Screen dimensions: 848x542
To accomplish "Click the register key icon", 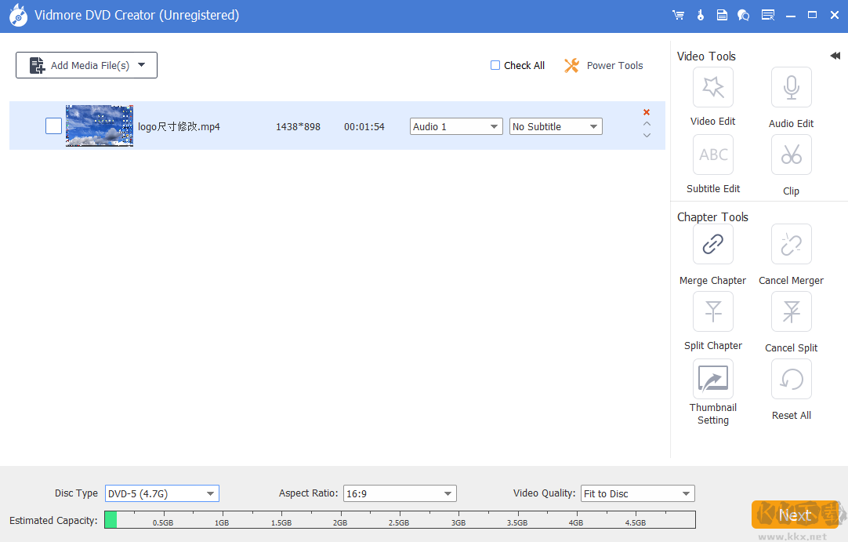I will pyautogui.click(x=701, y=15).
